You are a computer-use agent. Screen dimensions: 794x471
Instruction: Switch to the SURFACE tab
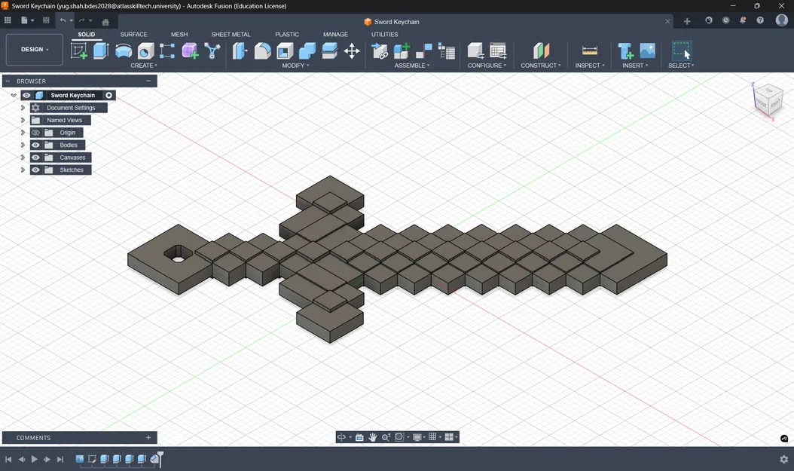pos(133,34)
